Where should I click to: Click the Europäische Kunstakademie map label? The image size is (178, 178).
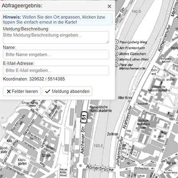(x=101, y=109)
